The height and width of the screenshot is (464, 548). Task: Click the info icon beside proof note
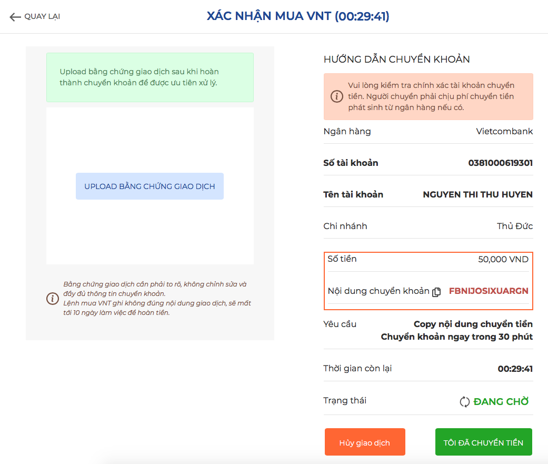pyautogui.click(x=53, y=298)
